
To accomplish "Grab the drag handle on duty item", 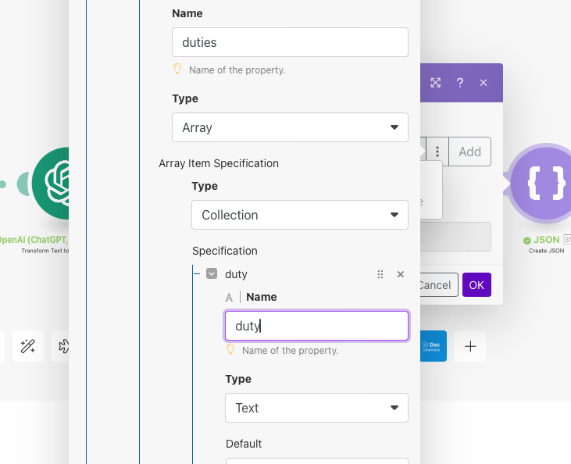I will tap(380, 274).
